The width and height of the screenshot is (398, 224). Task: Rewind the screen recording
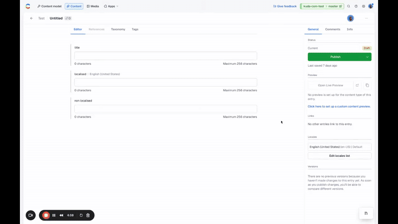61,216
